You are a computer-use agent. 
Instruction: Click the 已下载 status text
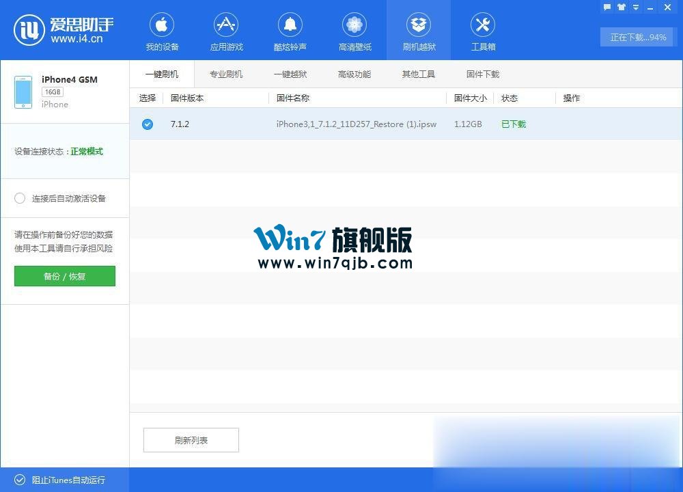point(514,124)
